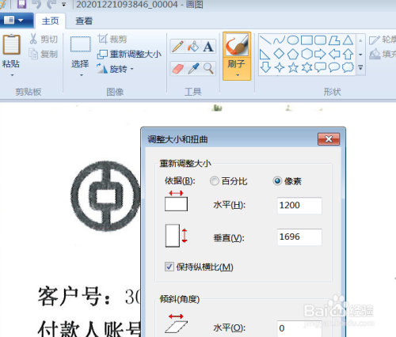
Task: Click Cut (剪切) scissors button
Action: [x=43, y=39]
